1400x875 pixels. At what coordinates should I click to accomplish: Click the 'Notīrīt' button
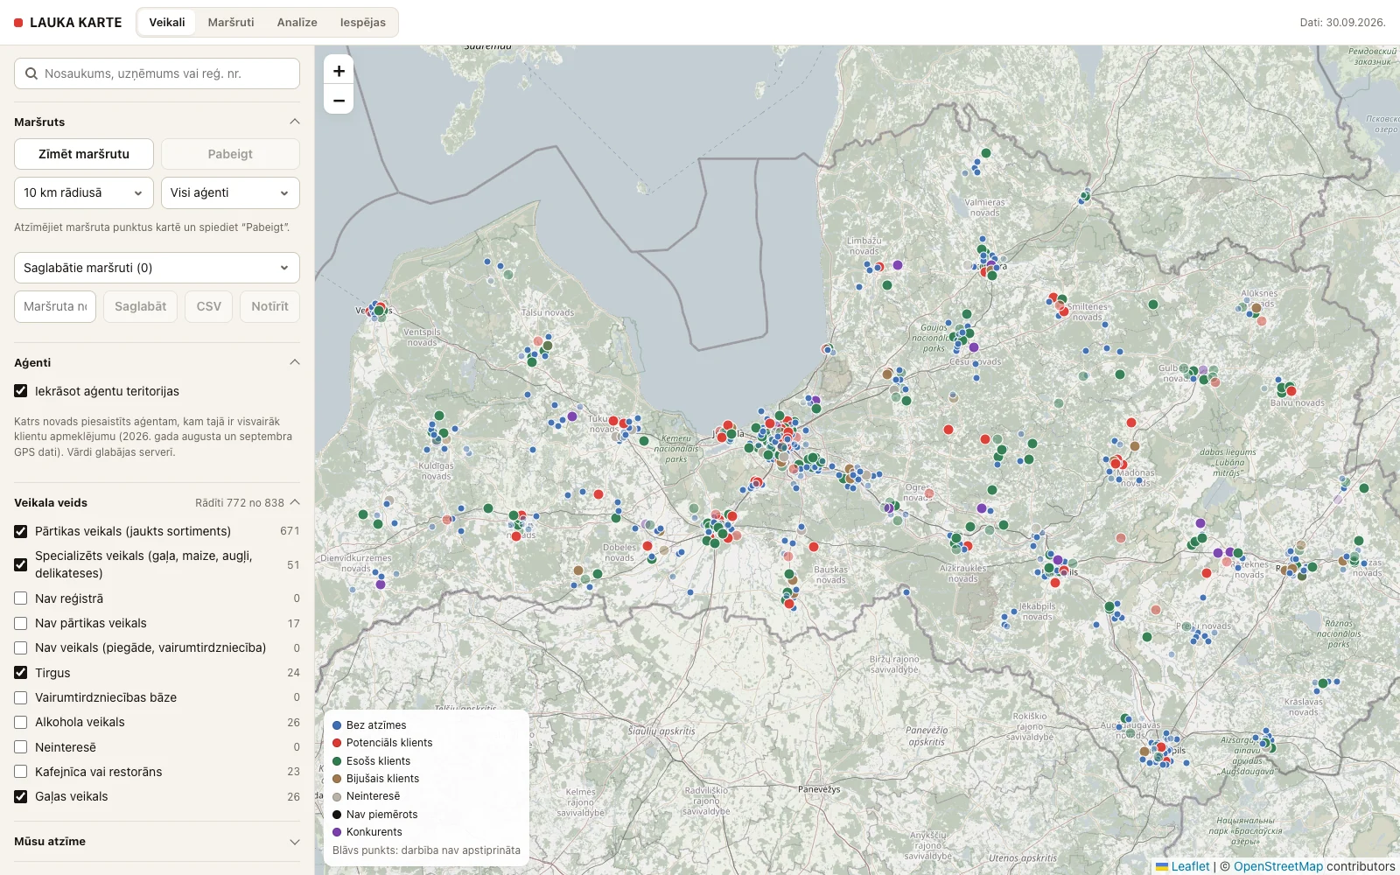tap(269, 306)
